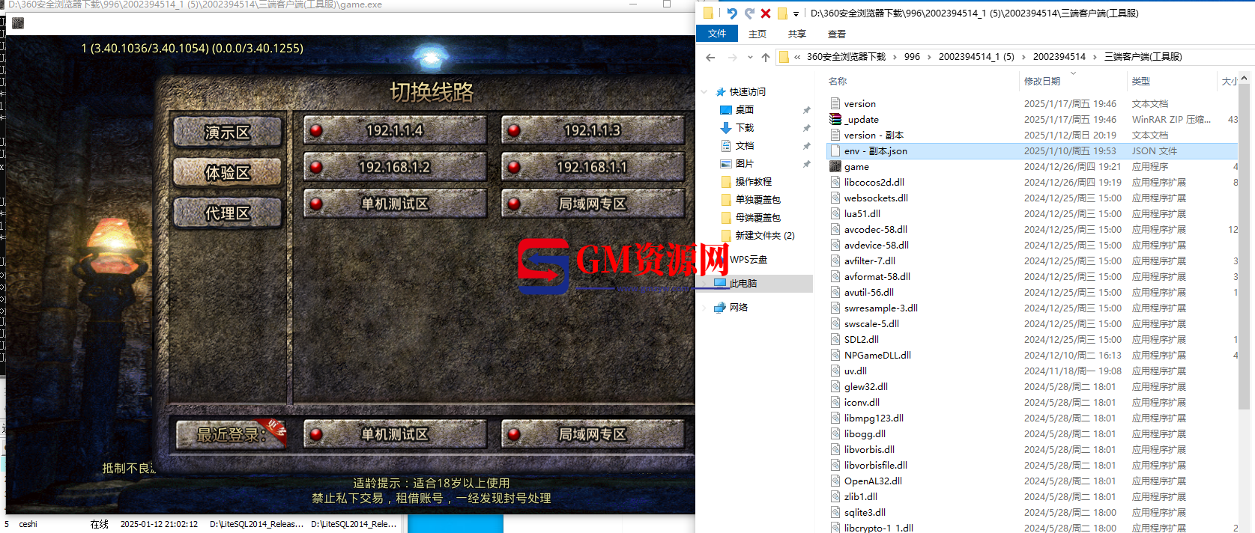Image resolution: width=1255 pixels, height=533 pixels.
Task: Collapse the 快速访问 tree node
Action: pyautogui.click(x=704, y=92)
